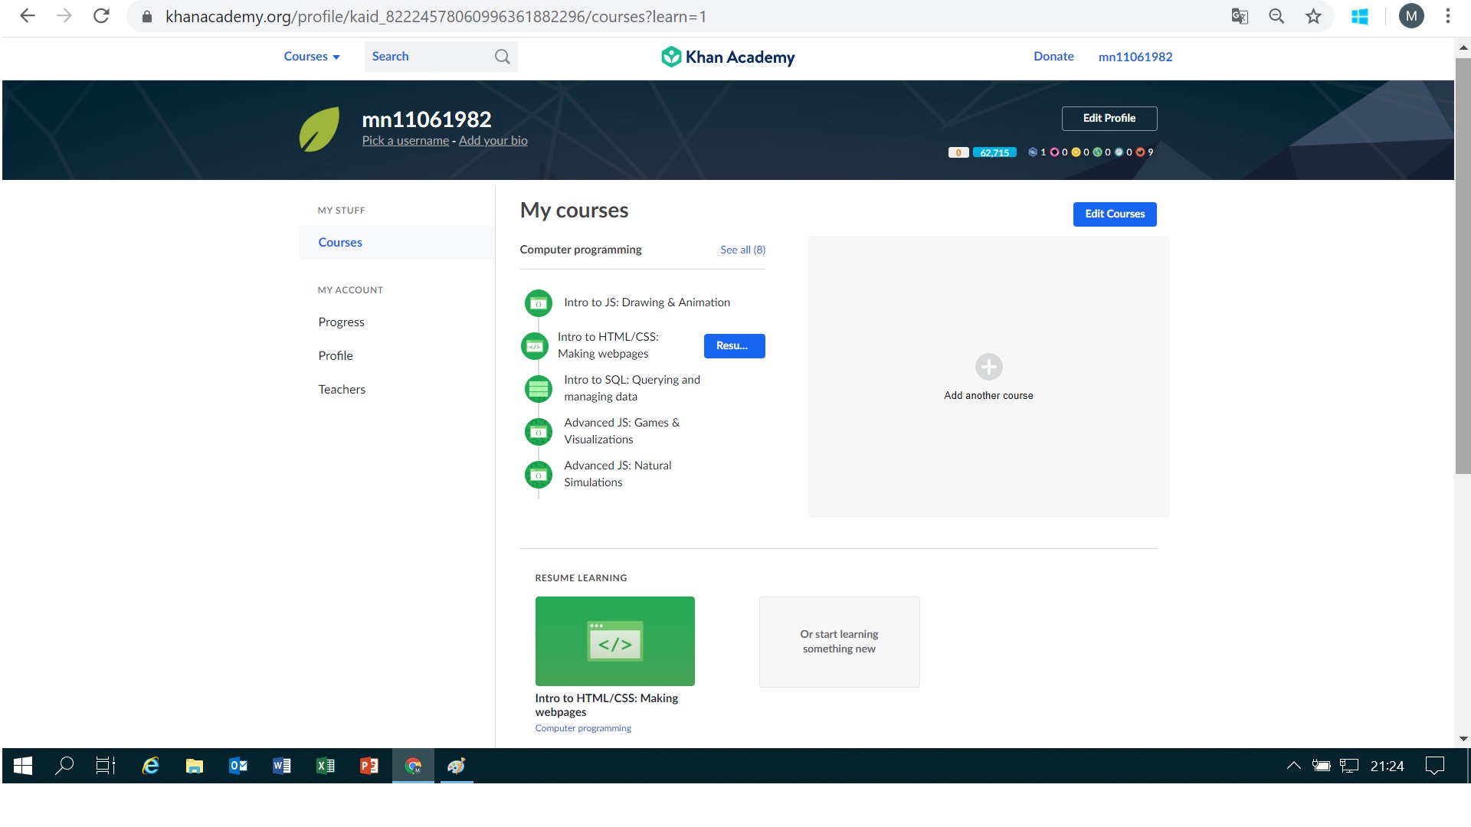The height and width of the screenshot is (827, 1471).
Task: Open the Google Translate icon in address bar
Action: [x=1240, y=16]
